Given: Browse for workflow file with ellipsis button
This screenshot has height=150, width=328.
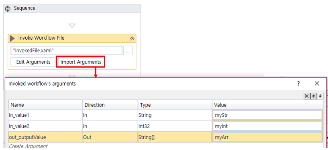Looking at the screenshot, I should (128, 51).
